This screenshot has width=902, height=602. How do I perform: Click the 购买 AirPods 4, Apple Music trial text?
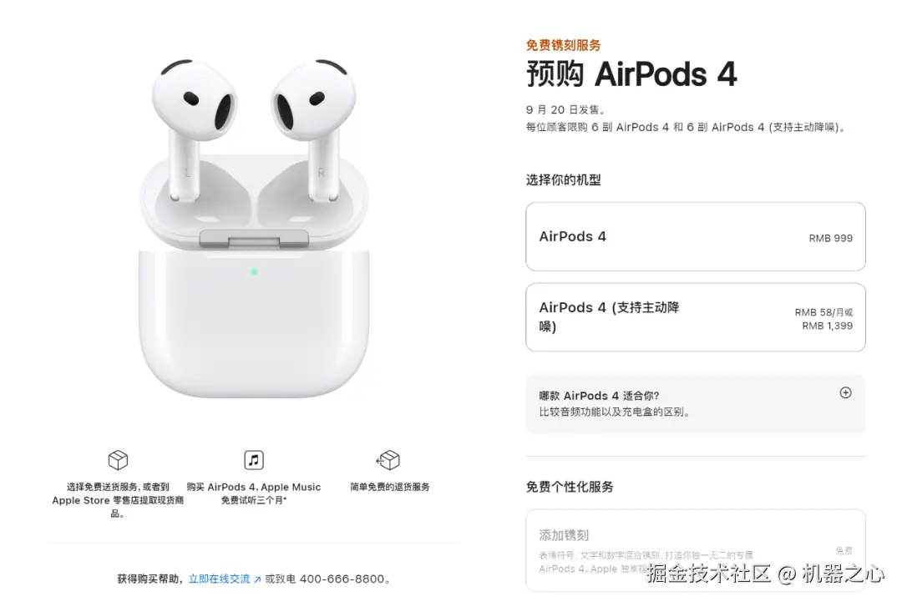pos(254,493)
